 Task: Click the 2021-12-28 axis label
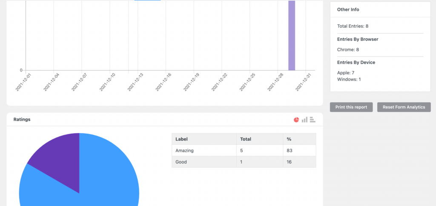pos(275,82)
